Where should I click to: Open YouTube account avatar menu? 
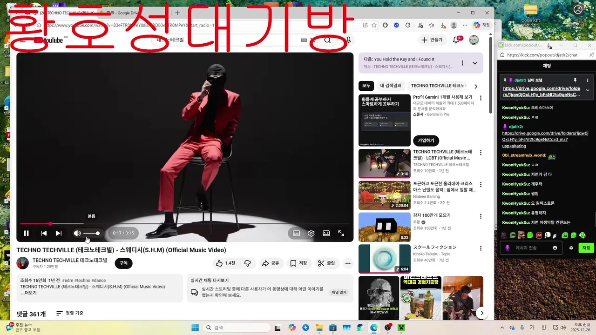474,40
